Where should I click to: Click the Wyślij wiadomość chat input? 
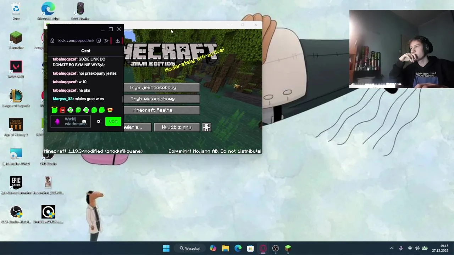click(x=71, y=121)
